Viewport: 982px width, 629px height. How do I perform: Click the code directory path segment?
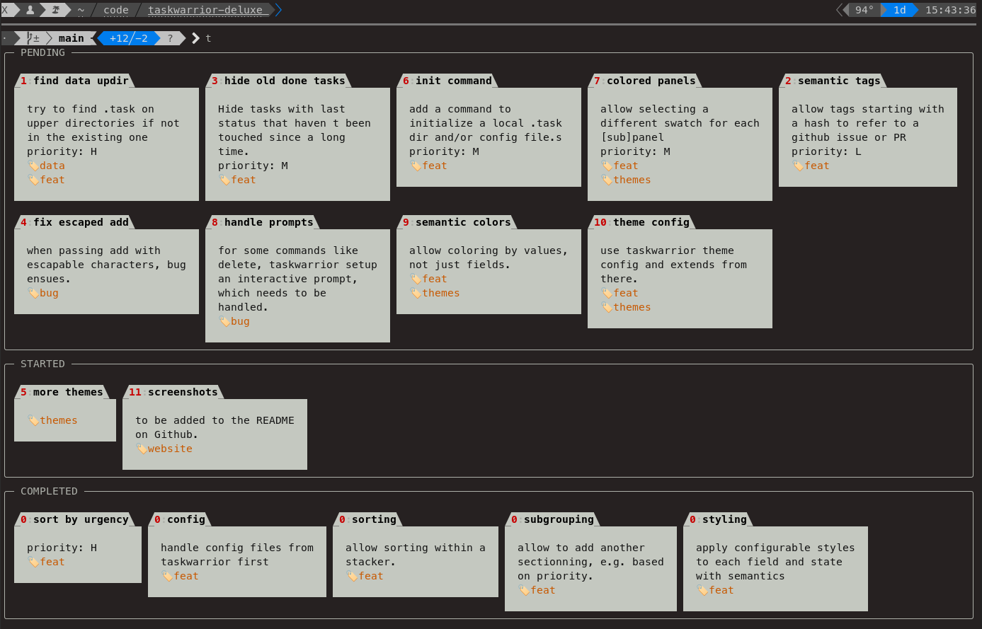tap(116, 10)
